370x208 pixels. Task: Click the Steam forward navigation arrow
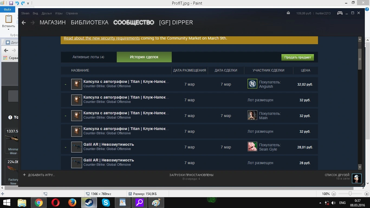tap(33, 23)
